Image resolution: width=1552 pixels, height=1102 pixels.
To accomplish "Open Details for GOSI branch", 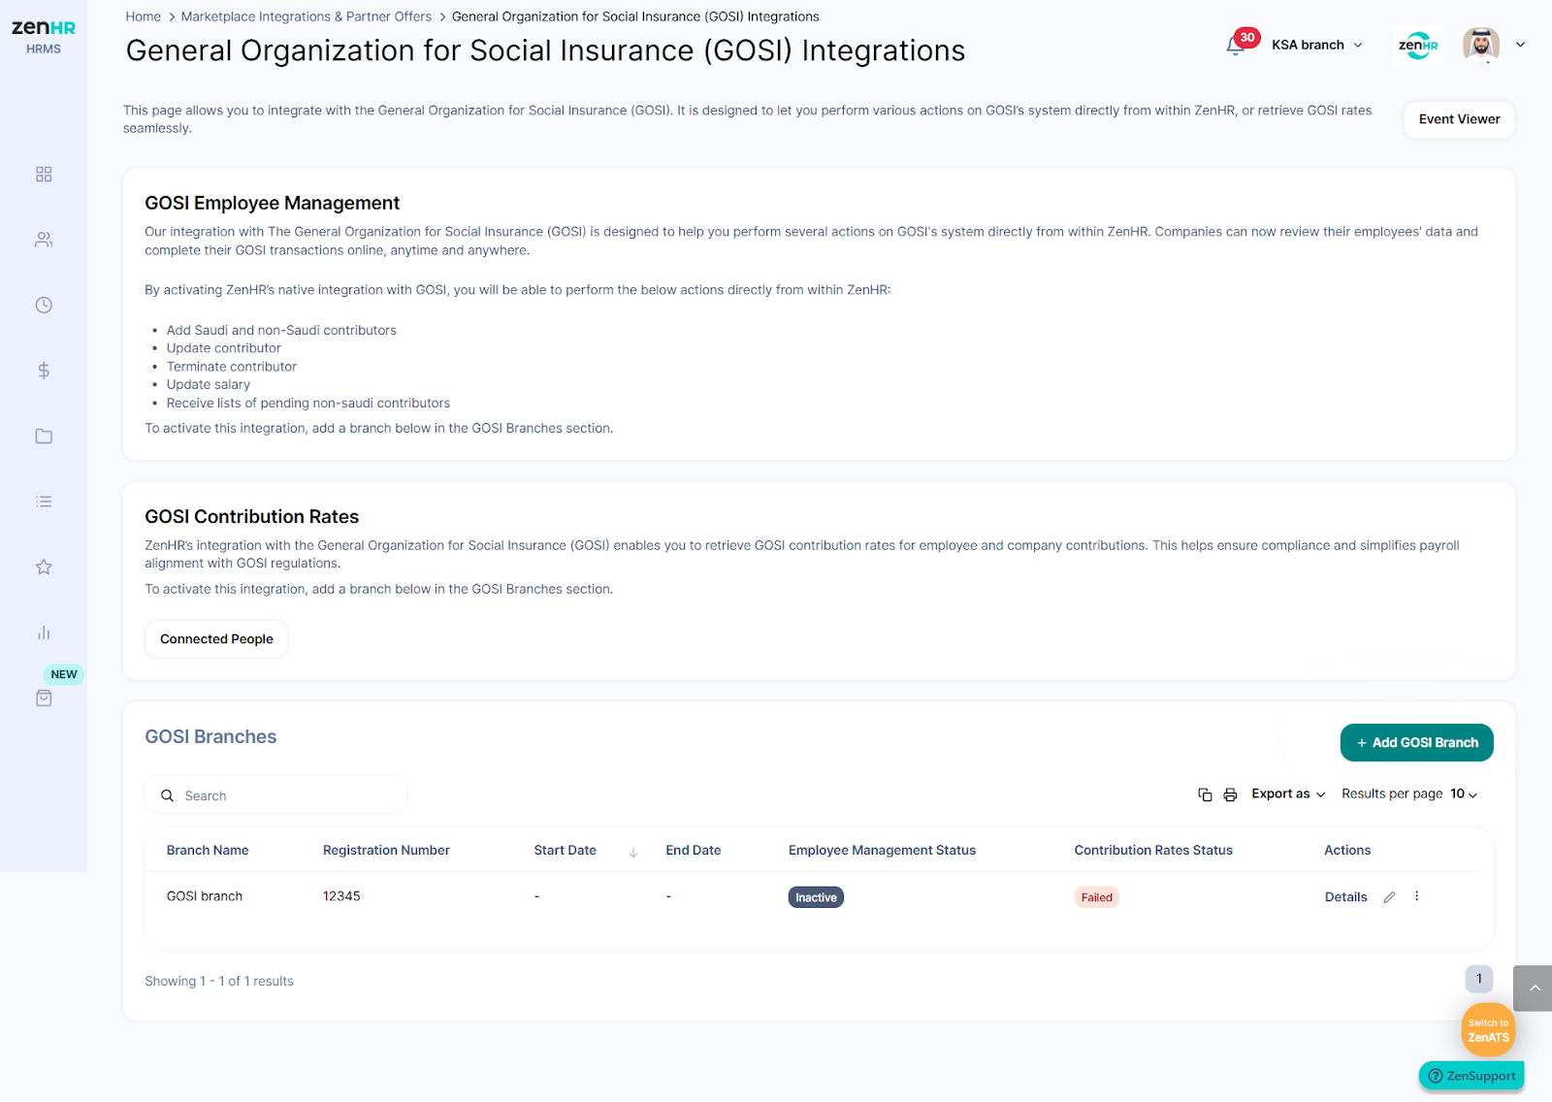I will click(1345, 897).
